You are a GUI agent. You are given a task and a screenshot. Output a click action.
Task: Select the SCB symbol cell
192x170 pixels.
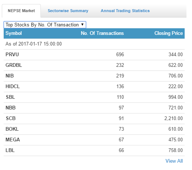tap(11, 119)
